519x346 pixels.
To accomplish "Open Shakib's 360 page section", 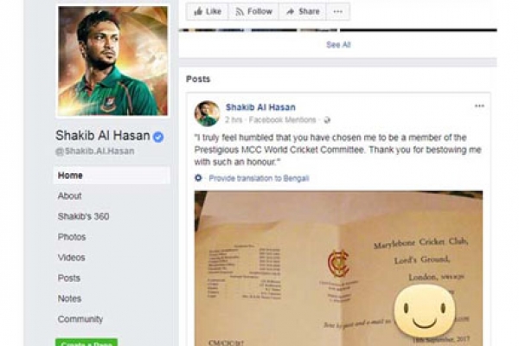I will click(83, 216).
